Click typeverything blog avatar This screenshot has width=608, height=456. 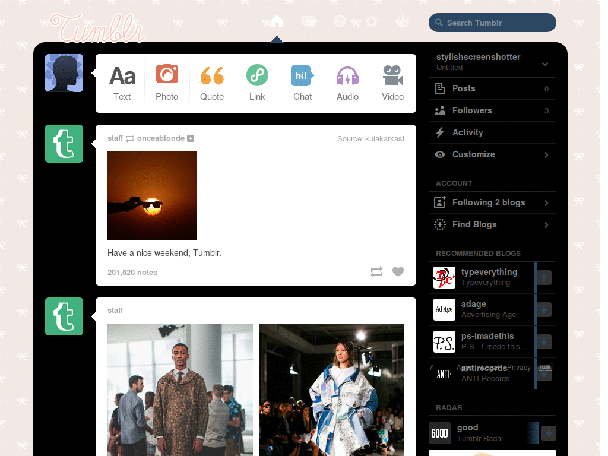pos(444,278)
